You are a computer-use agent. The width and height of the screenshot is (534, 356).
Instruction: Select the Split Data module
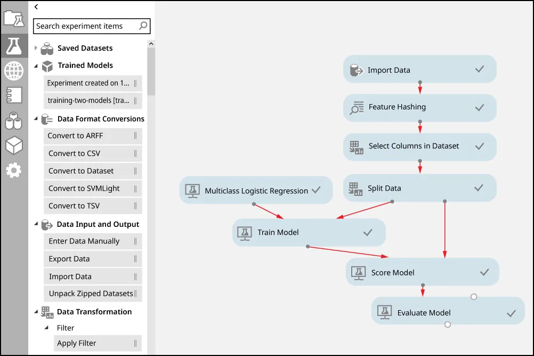coord(419,188)
